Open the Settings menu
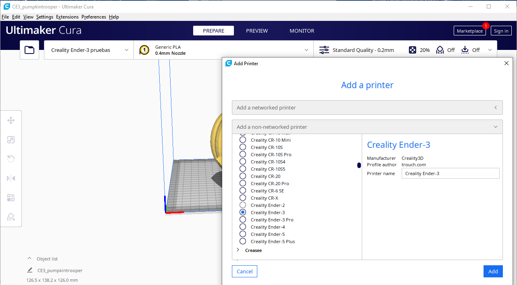Image resolution: width=517 pixels, height=285 pixels. [45, 17]
